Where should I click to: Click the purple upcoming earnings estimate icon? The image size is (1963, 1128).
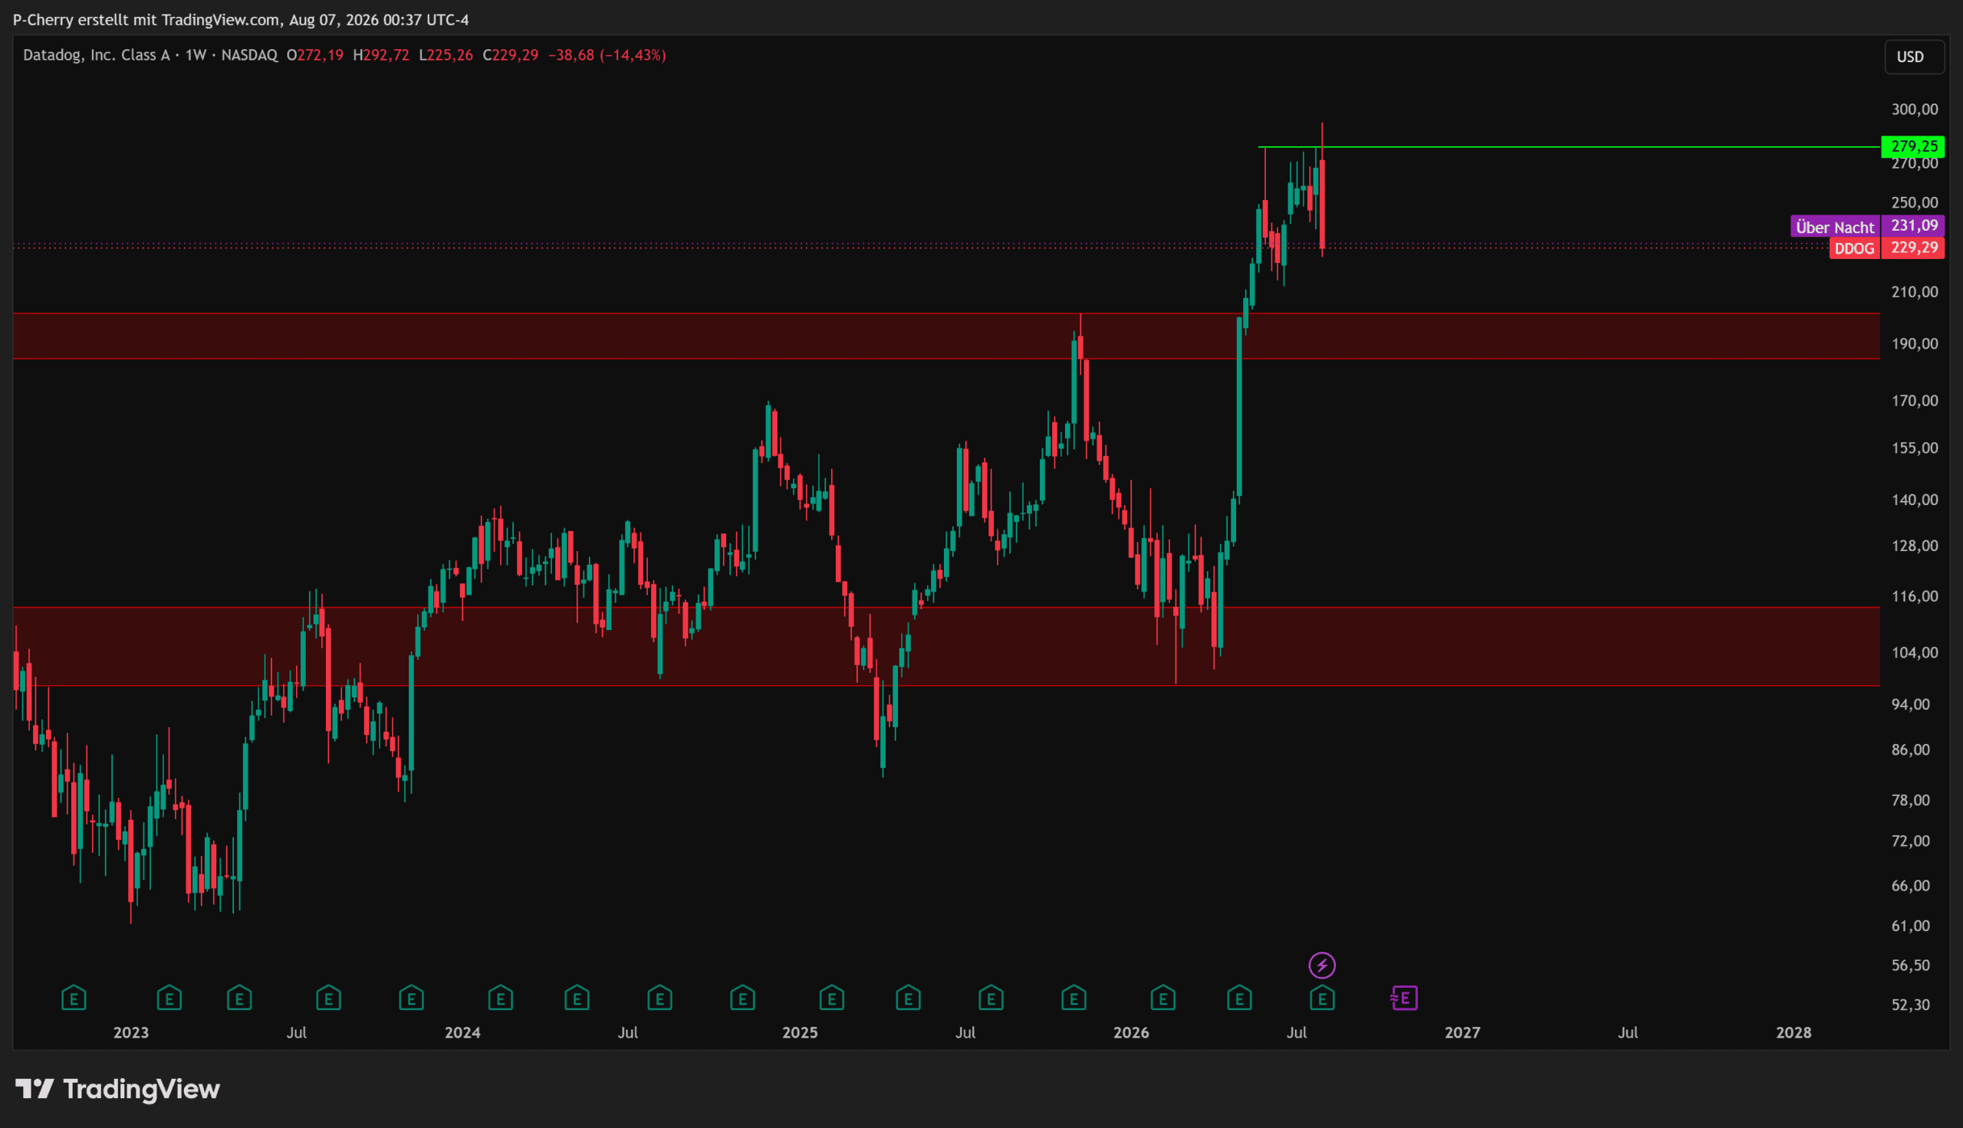1404,998
